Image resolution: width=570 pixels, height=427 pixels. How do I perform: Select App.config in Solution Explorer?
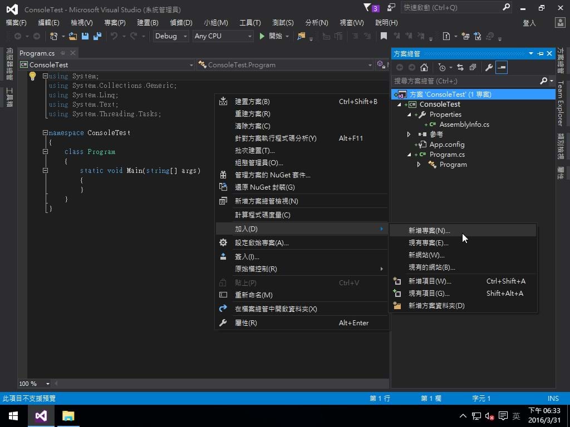click(x=447, y=145)
